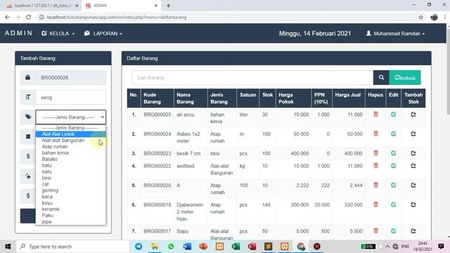The width and height of the screenshot is (450, 253).
Task: Switch to the localhost database tab
Action: pos(42,6)
